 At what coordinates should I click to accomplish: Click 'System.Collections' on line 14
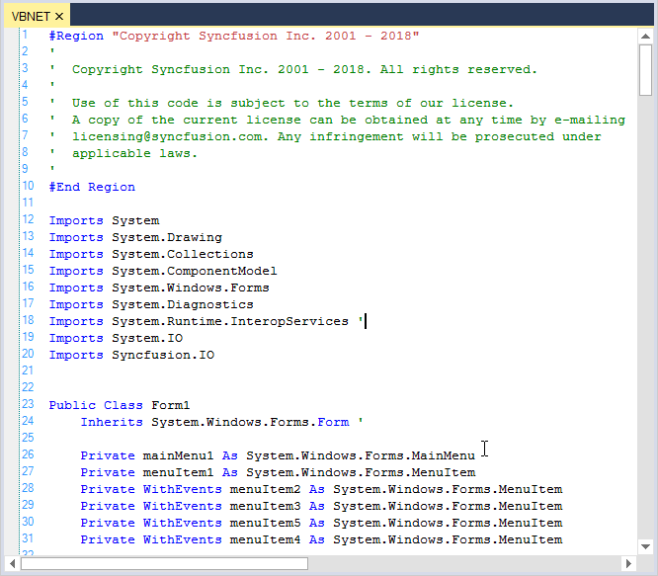[x=183, y=254]
